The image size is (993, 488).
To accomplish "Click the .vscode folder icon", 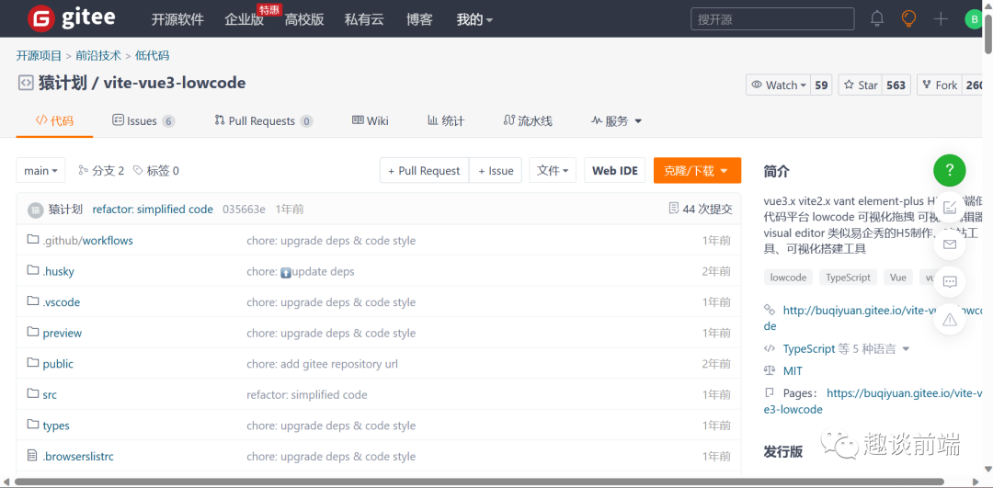I will pos(33,301).
